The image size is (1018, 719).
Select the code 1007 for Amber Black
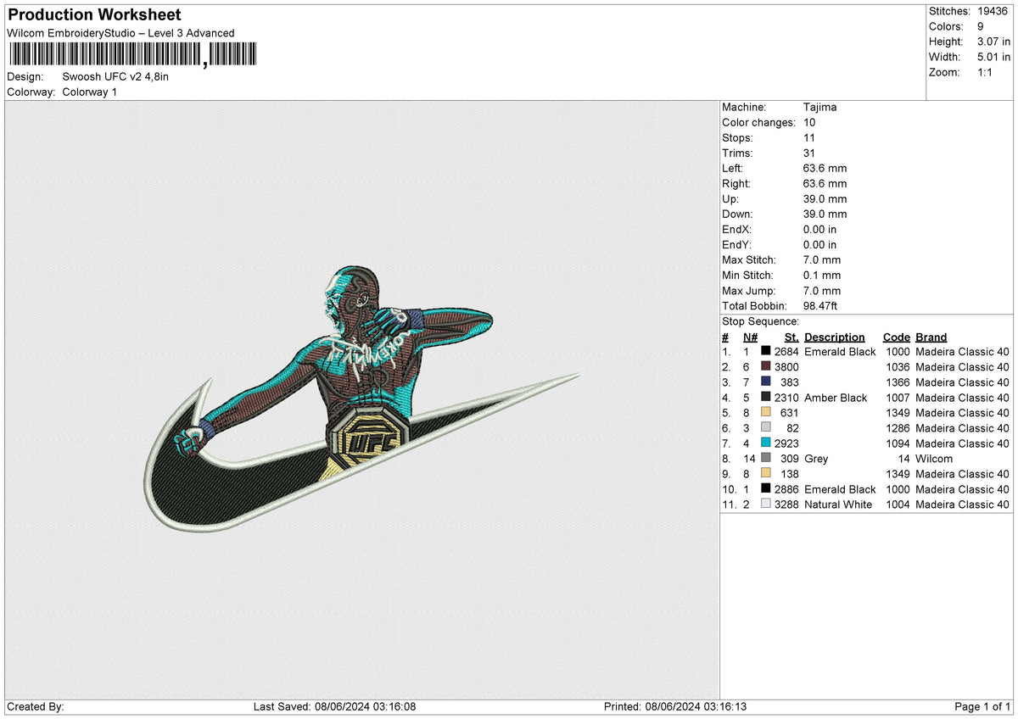click(x=898, y=398)
